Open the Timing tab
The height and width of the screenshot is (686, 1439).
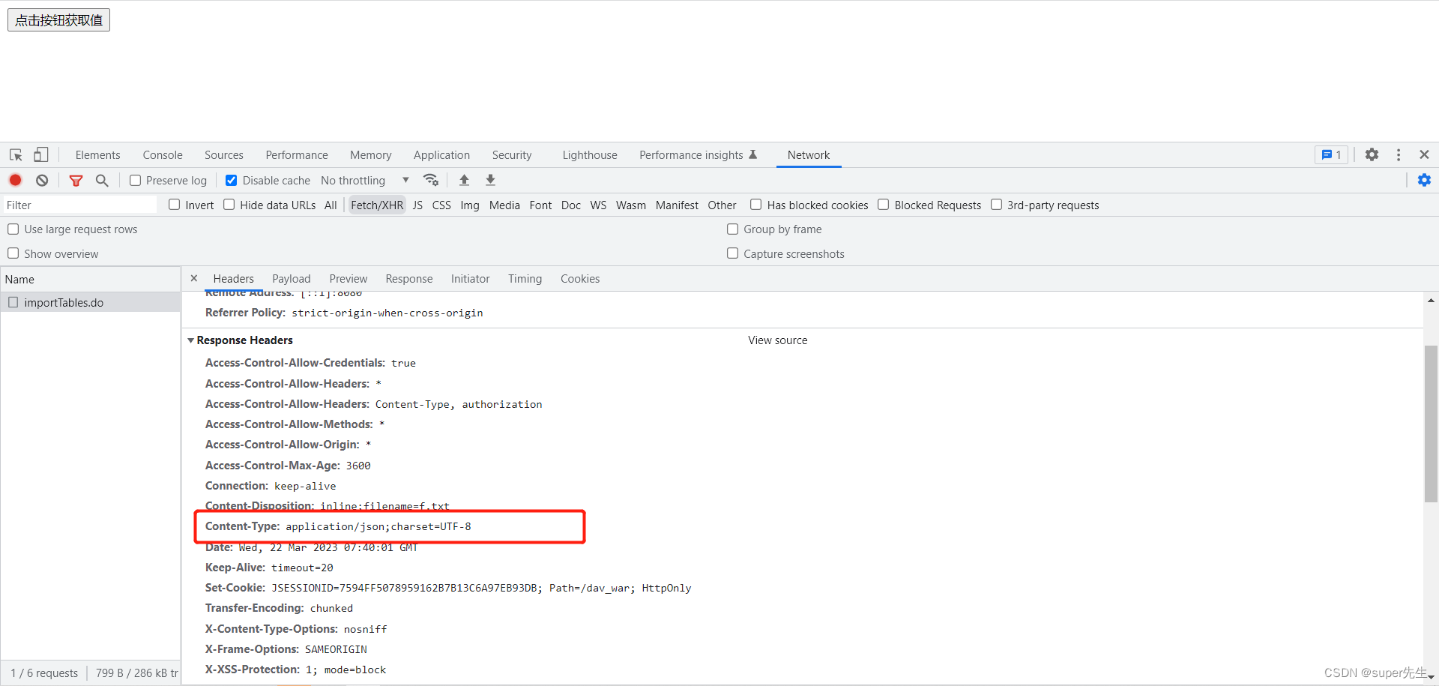click(525, 278)
